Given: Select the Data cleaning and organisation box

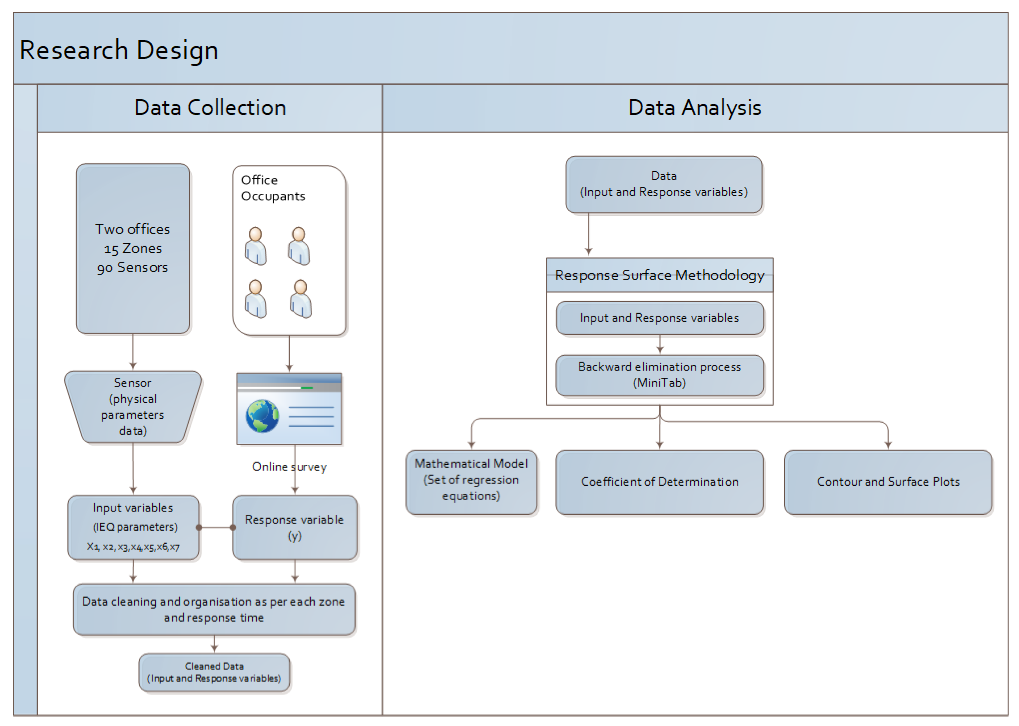Looking at the screenshot, I should coord(213,609).
